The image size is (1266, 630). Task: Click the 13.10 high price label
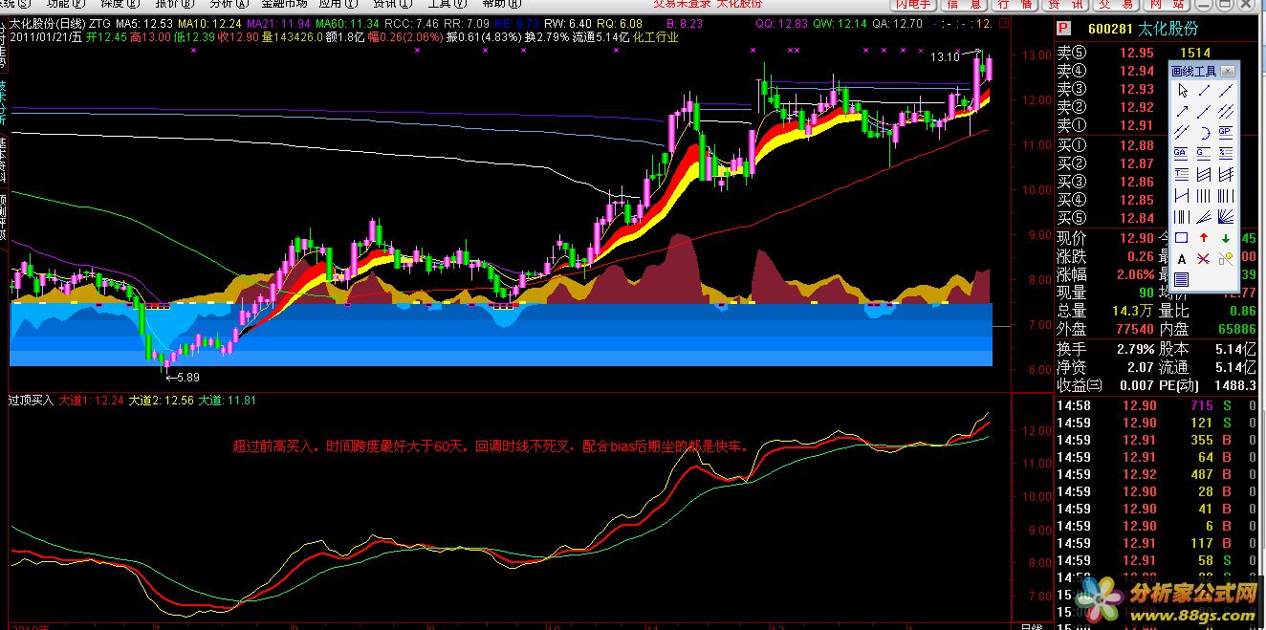945,57
